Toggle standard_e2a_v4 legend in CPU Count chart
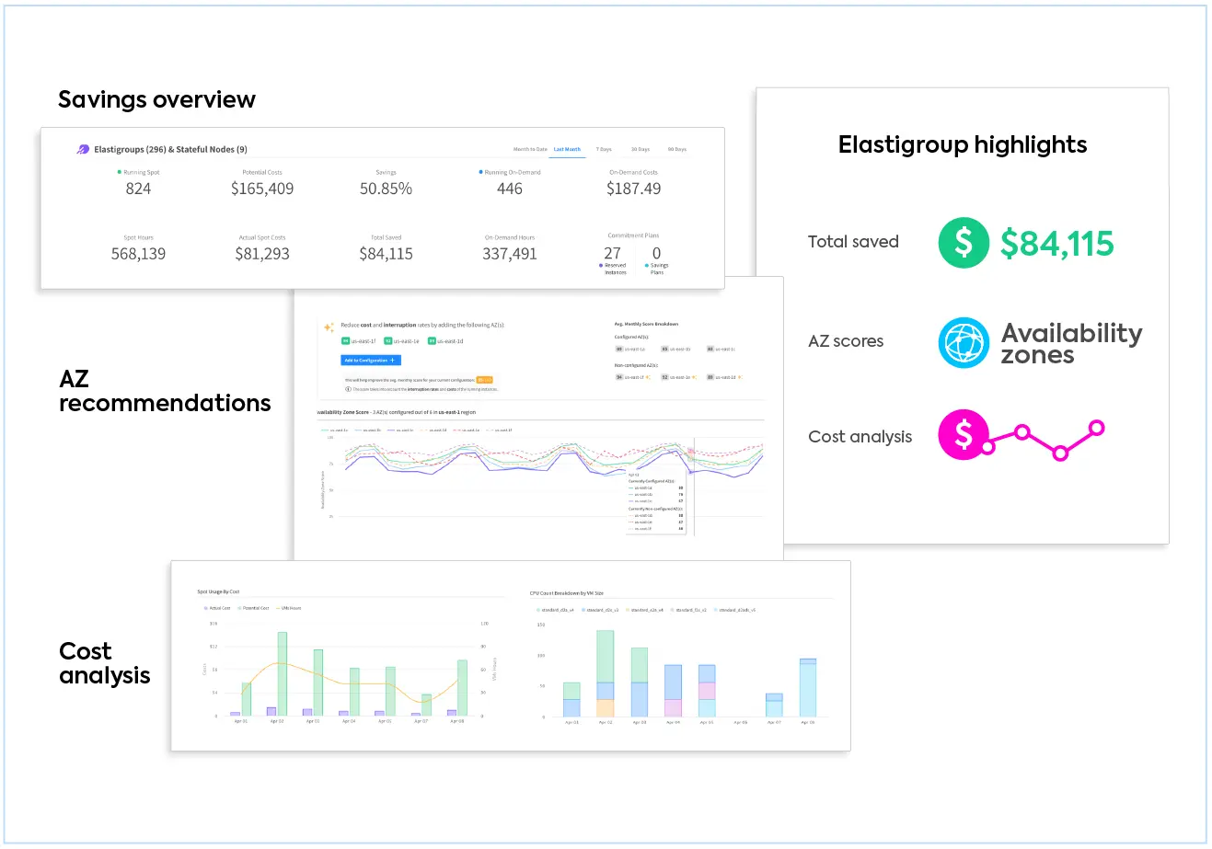The height and width of the screenshot is (849, 1212). pyautogui.click(x=646, y=610)
